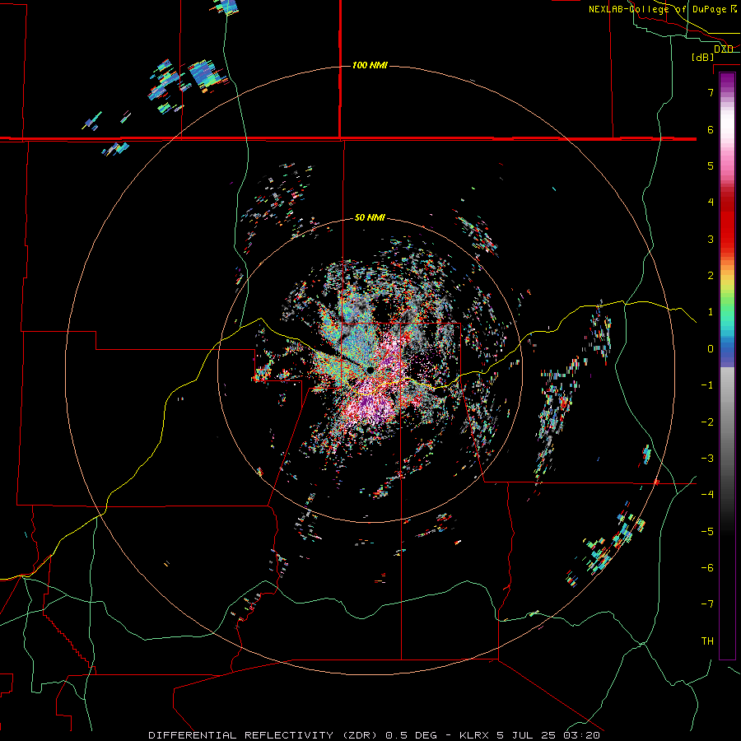This screenshot has height=741, width=741.
Task: Click the -7 dB scale value
Action: (x=707, y=604)
